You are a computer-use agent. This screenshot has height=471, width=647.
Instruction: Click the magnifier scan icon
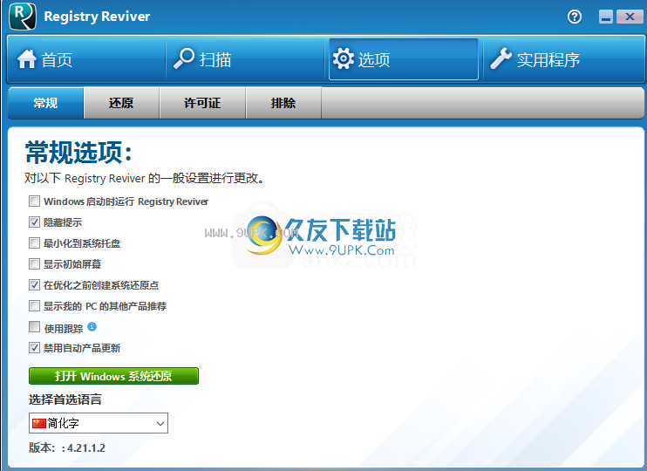point(184,58)
